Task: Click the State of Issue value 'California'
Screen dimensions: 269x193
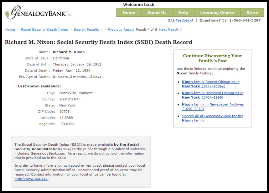Action: coord(61,58)
